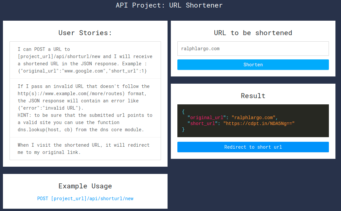The height and width of the screenshot is (211, 341).
Task: Click the URL to be shortened heading
Action: pos(253,33)
